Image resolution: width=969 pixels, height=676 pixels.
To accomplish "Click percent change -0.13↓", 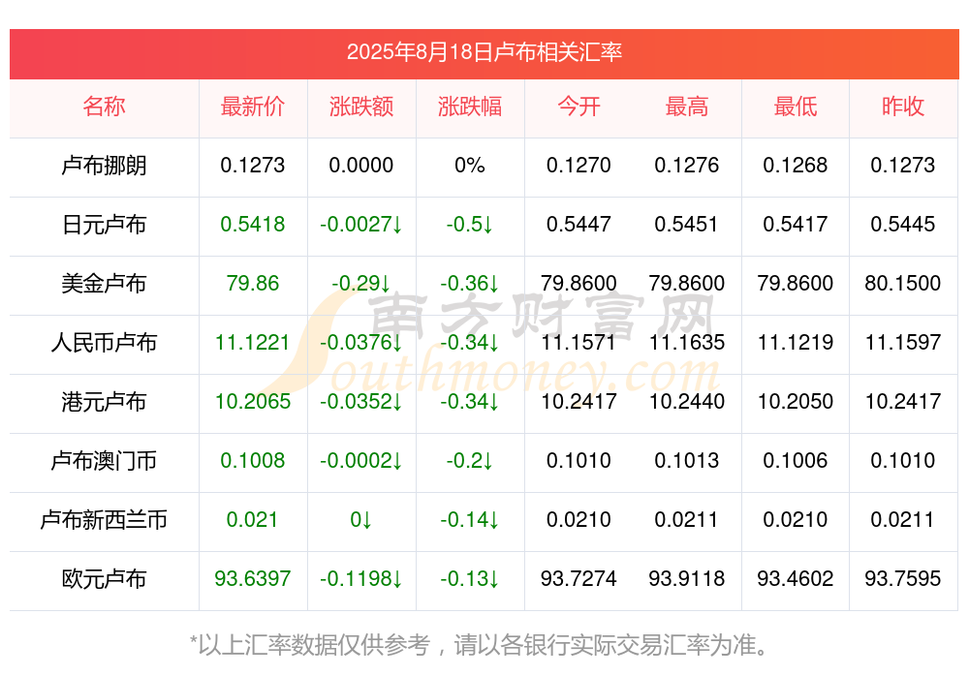I will click(470, 579).
